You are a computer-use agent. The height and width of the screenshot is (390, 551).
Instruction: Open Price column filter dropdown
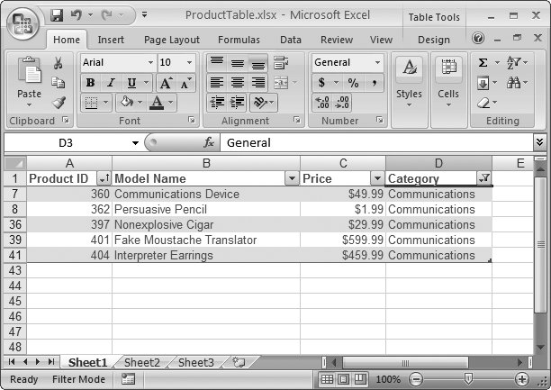pyautogui.click(x=377, y=178)
